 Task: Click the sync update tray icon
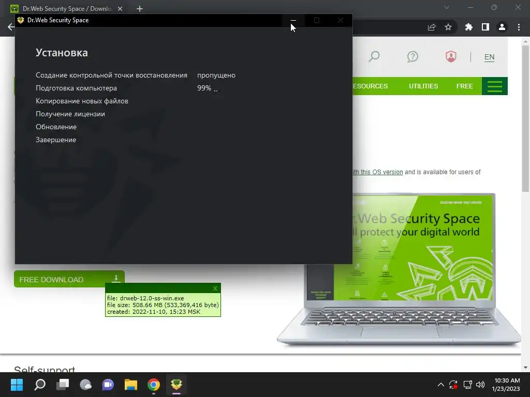[453, 385]
